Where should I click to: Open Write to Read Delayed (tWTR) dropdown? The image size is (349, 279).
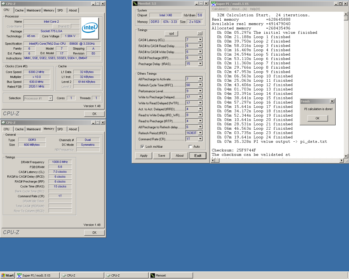[x=200, y=103]
